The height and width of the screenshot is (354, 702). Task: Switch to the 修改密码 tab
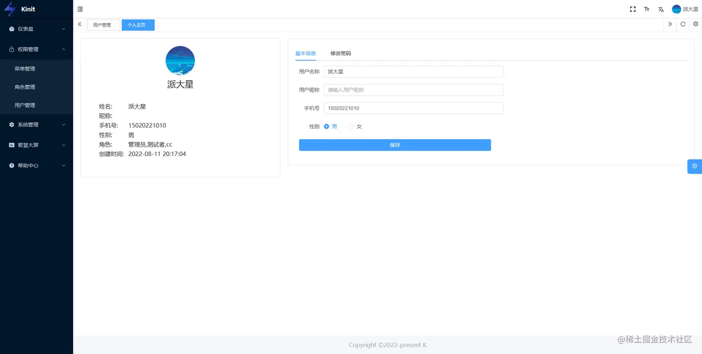click(x=340, y=53)
